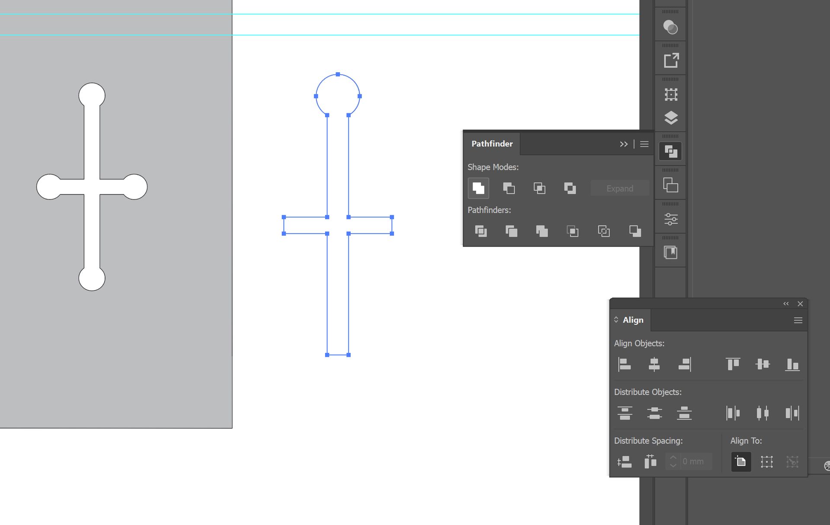Viewport: 830px width, 525px height.
Task: Open the Layers panel from dock
Action: click(670, 118)
